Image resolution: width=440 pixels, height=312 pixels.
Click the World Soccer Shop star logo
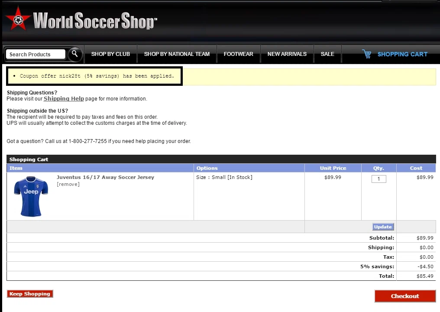(18, 19)
